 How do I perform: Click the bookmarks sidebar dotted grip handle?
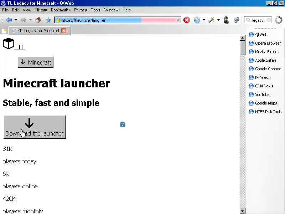coord(265,29)
